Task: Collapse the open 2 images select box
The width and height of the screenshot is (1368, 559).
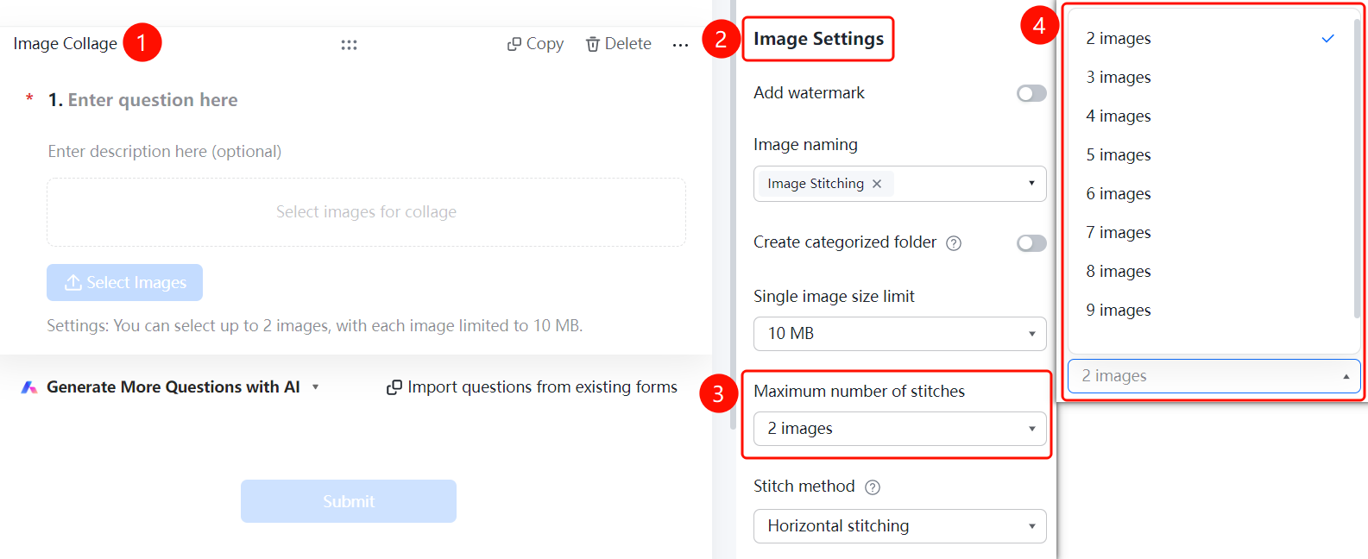Action: (x=1214, y=376)
